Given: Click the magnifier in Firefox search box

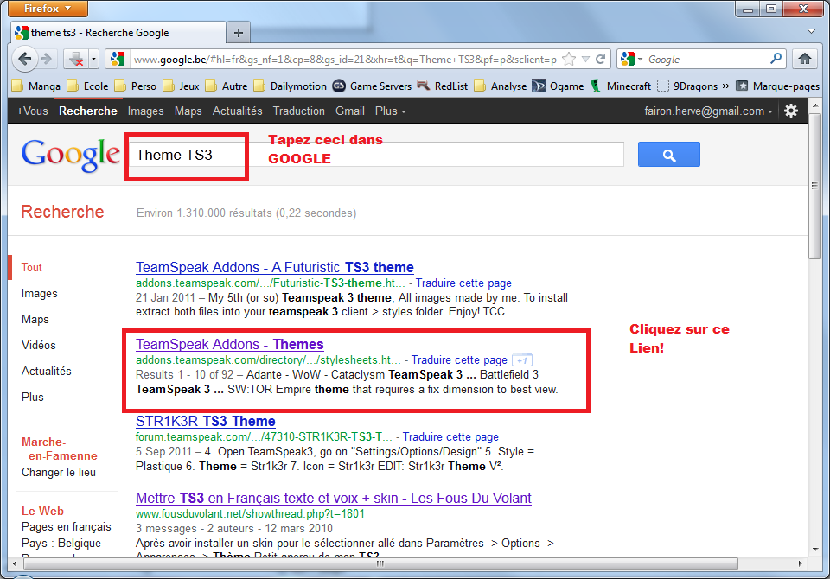Looking at the screenshot, I should [x=776, y=58].
